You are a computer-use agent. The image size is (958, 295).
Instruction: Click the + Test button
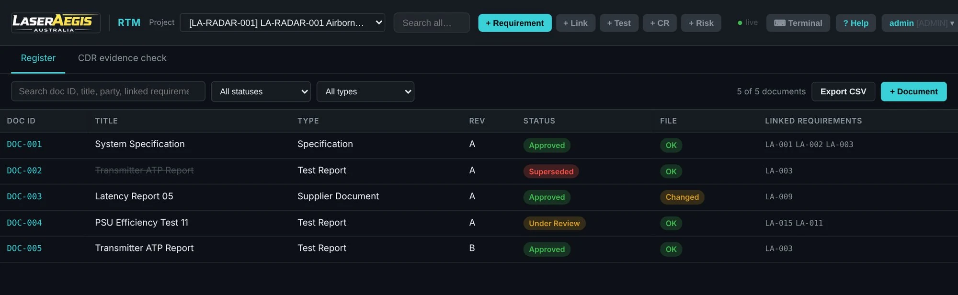(619, 23)
